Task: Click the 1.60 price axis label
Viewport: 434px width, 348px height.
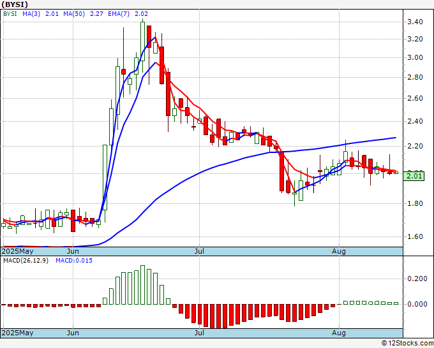Action: 415,237
